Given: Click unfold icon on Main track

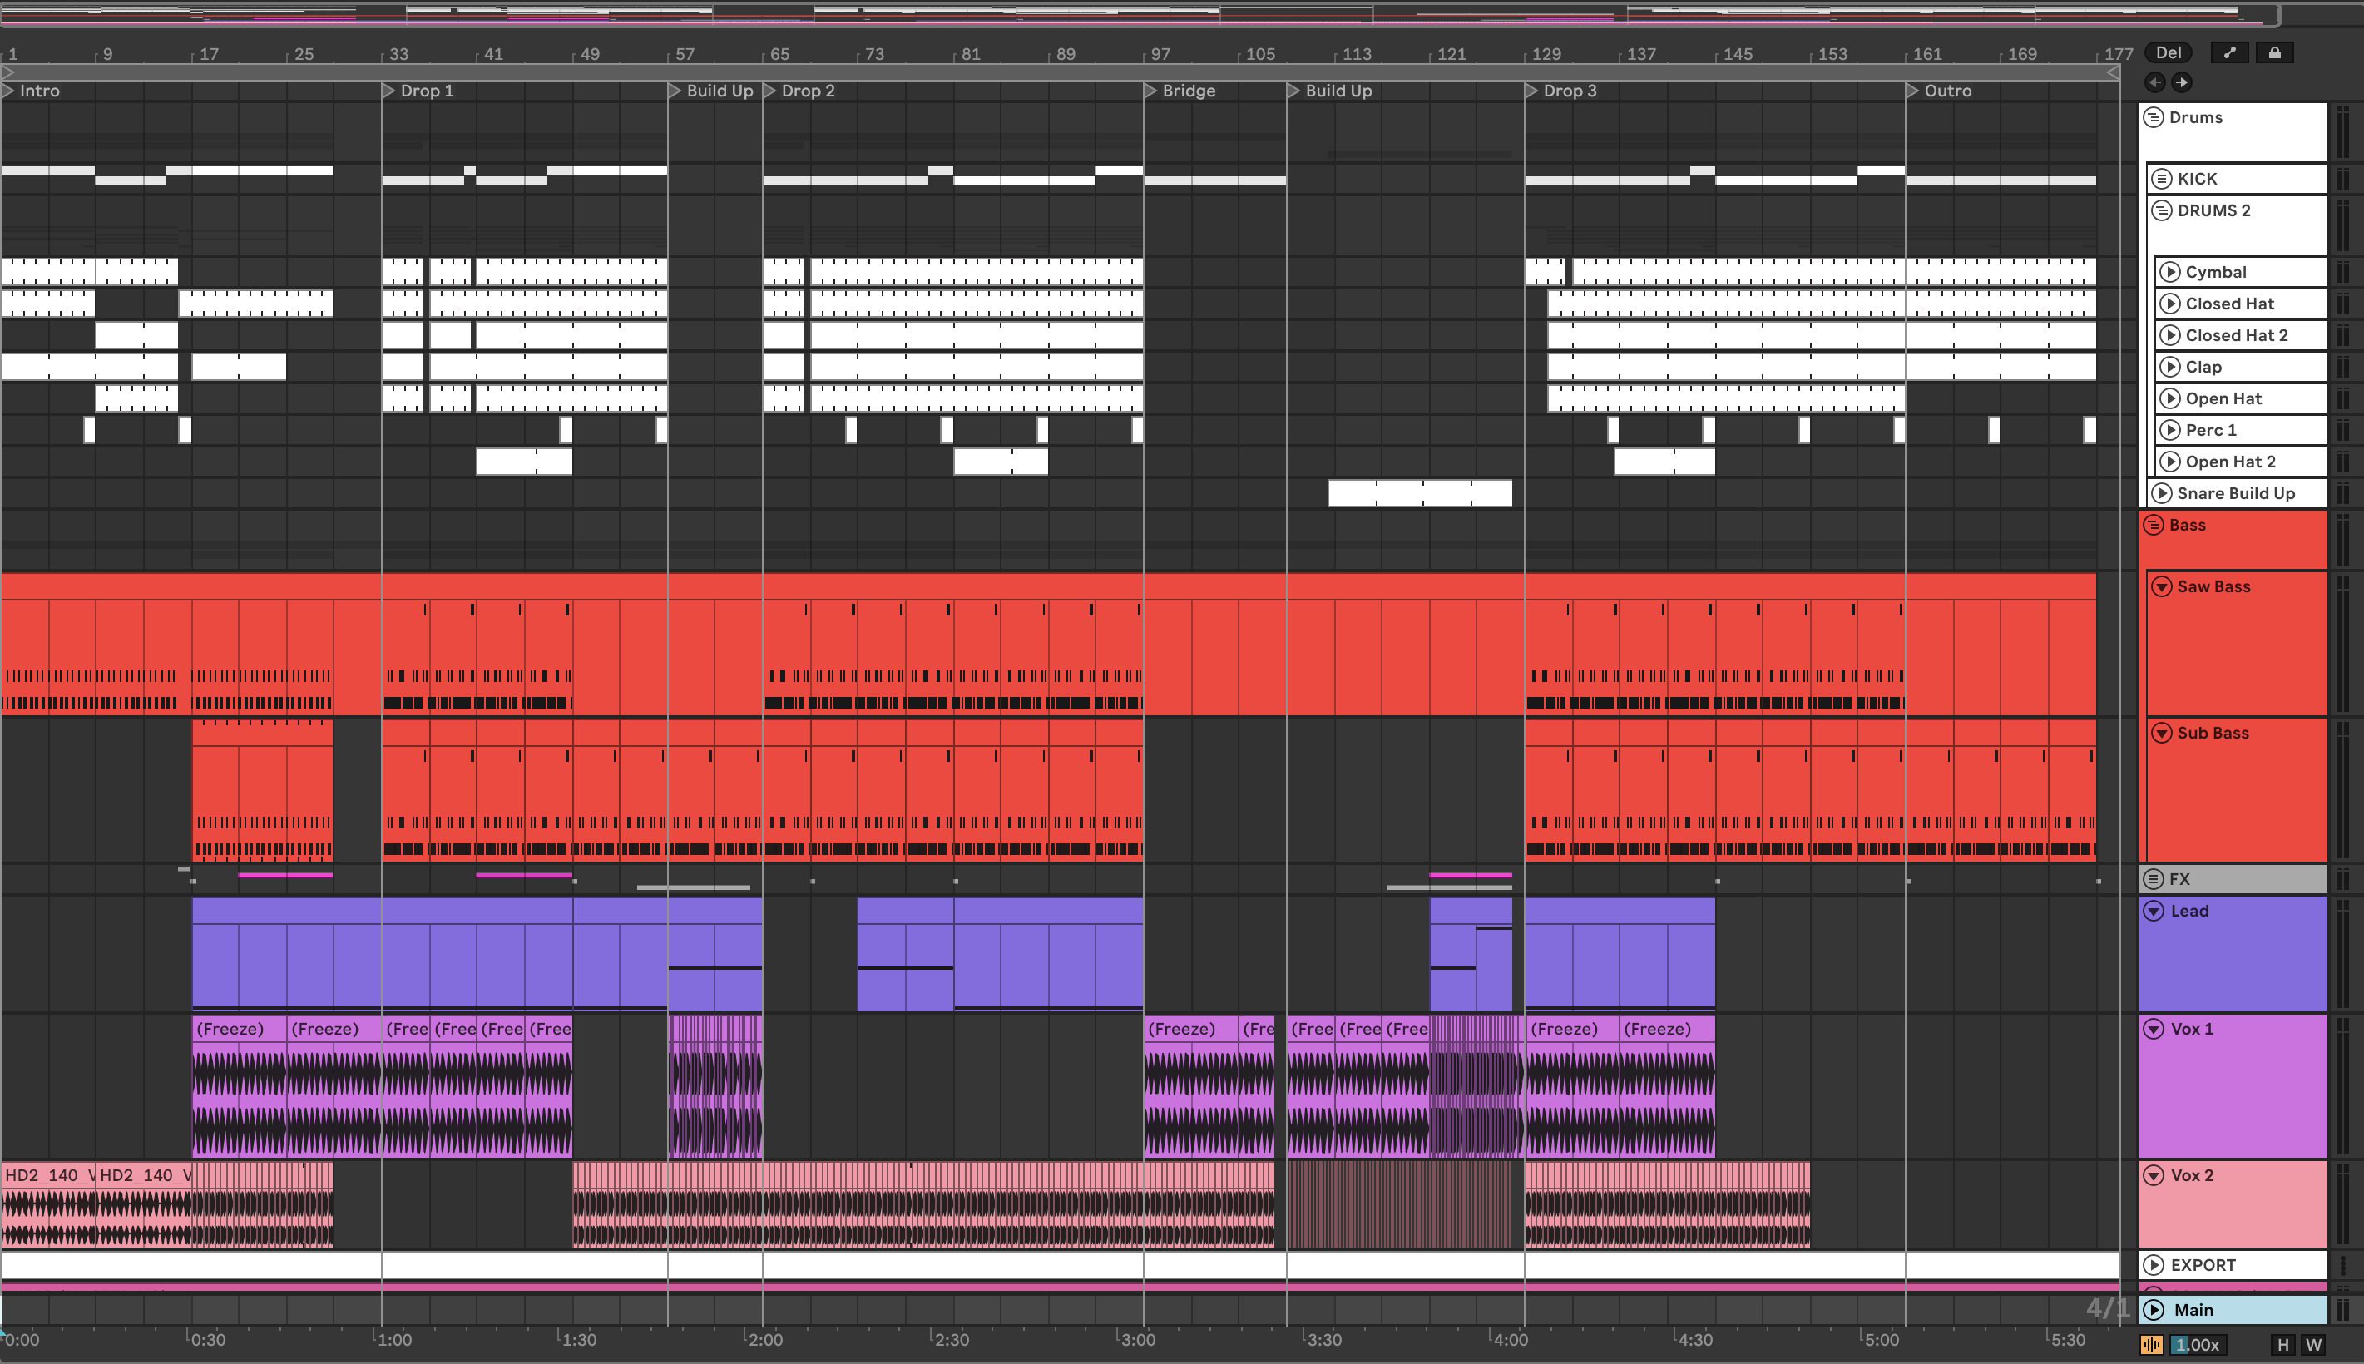Looking at the screenshot, I should tap(2154, 1310).
